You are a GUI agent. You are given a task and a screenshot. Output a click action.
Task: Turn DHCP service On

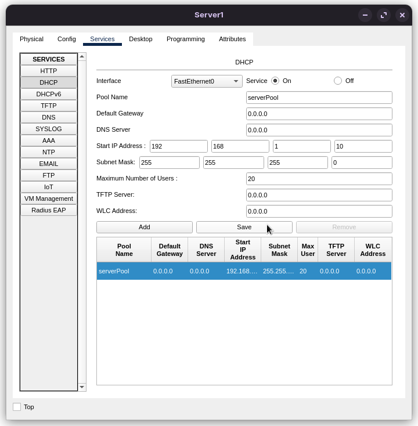click(x=275, y=81)
